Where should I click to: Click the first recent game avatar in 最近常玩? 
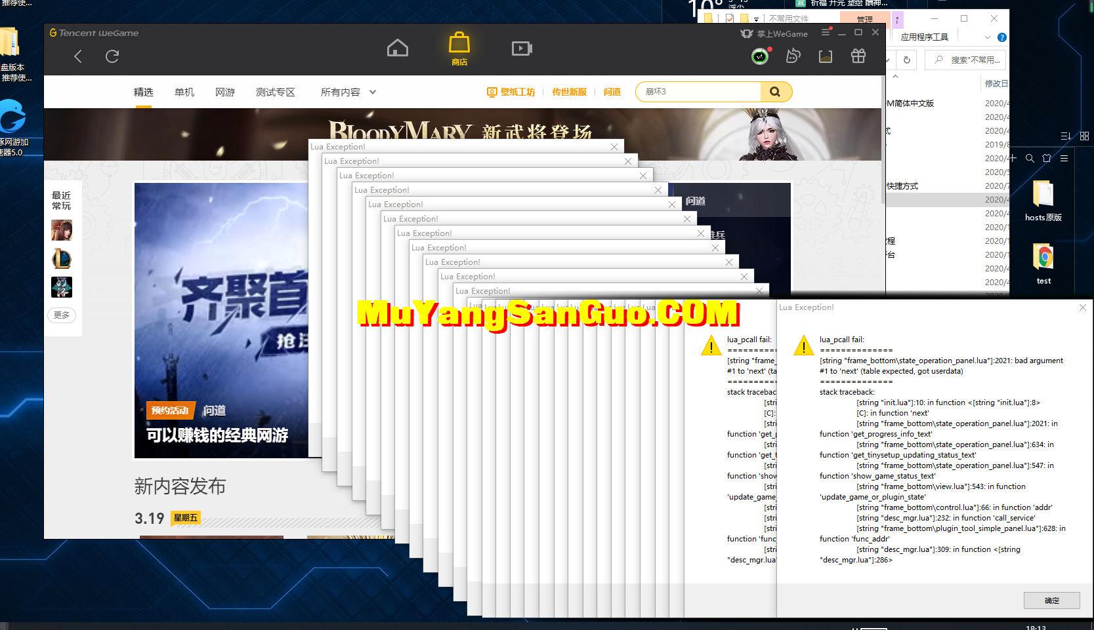(62, 230)
